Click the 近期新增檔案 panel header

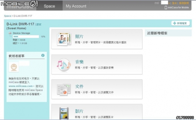pos(168,33)
